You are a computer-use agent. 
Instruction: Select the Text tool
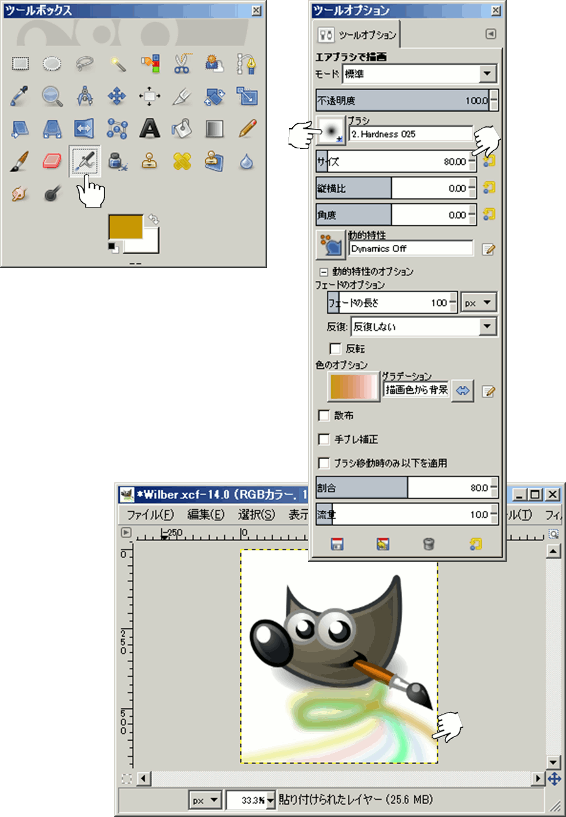pyautogui.click(x=149, y=129)
